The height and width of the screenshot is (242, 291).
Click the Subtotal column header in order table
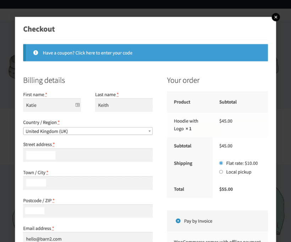click(x=228, y=102)
